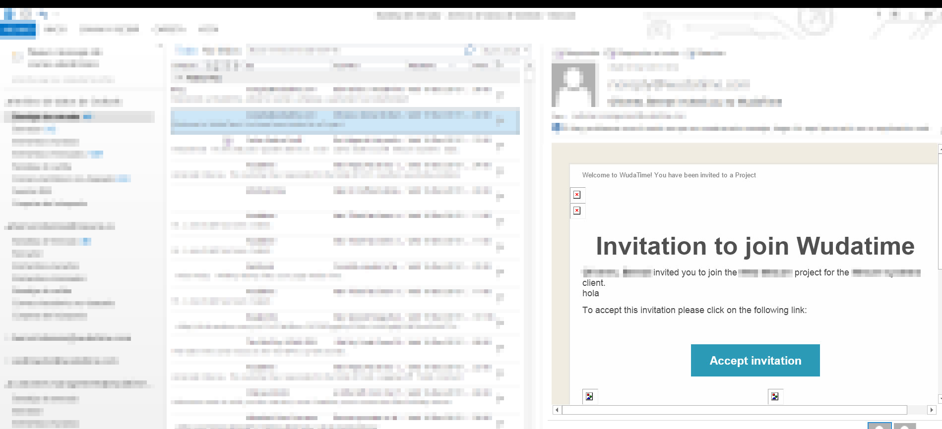Click the Accept invitation button
Screen dimensions: 942x429
pyautogui.click(x=755, y=360)
